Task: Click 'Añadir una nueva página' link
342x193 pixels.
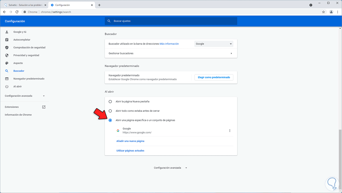Action: (x=130, y=141)
